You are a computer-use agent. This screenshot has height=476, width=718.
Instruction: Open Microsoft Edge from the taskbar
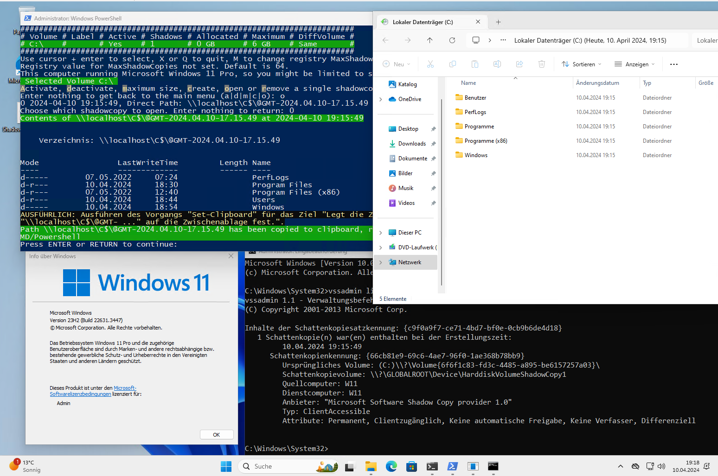[391, 466]
